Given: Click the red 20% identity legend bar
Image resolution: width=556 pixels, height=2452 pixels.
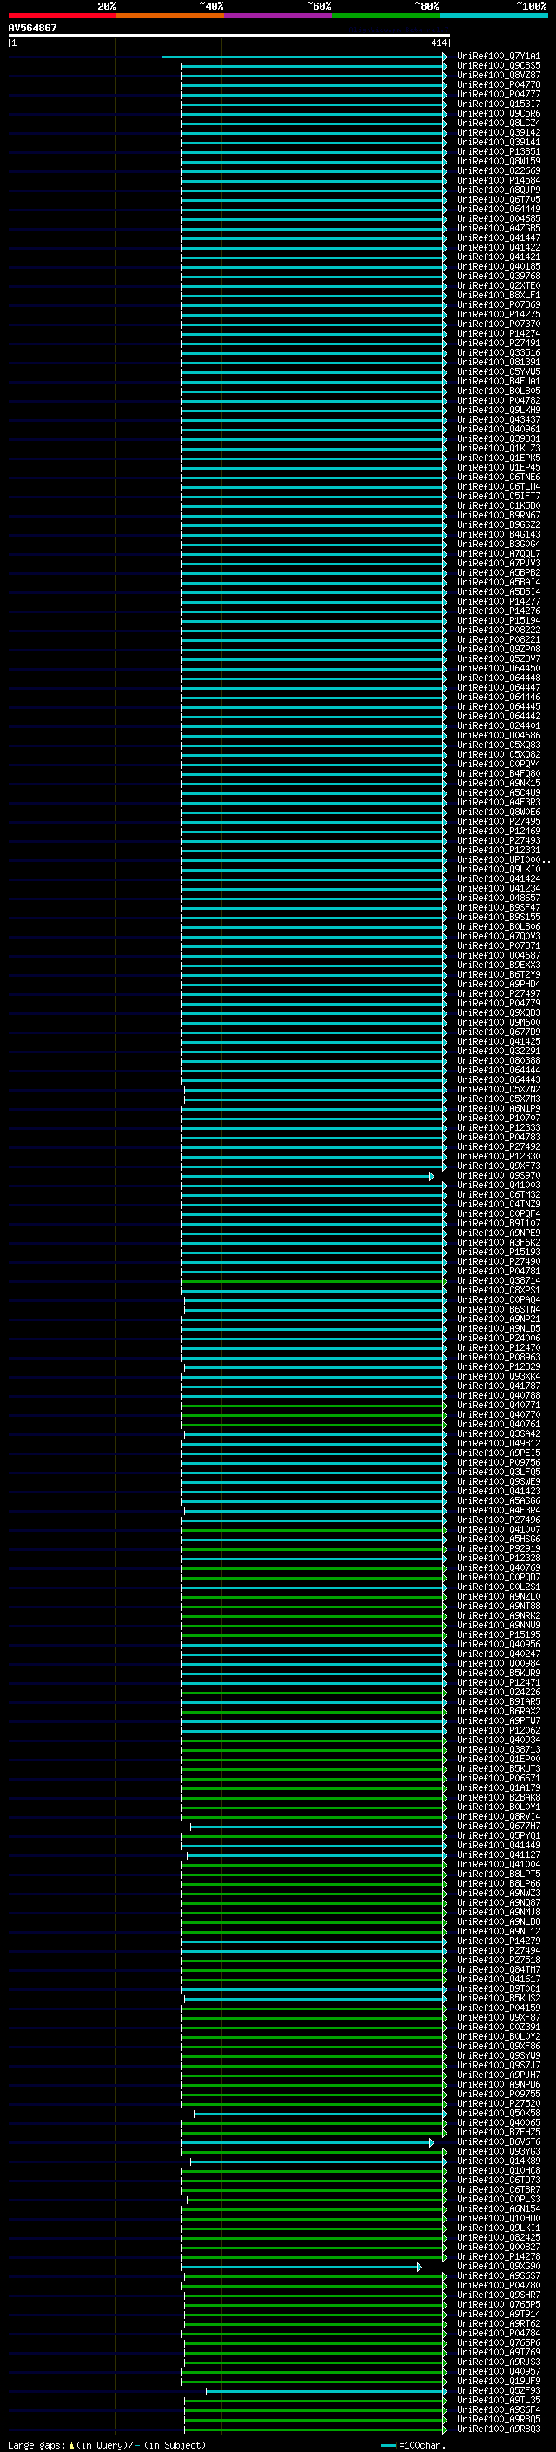Looking at the screenshot, I should point(62,16).
